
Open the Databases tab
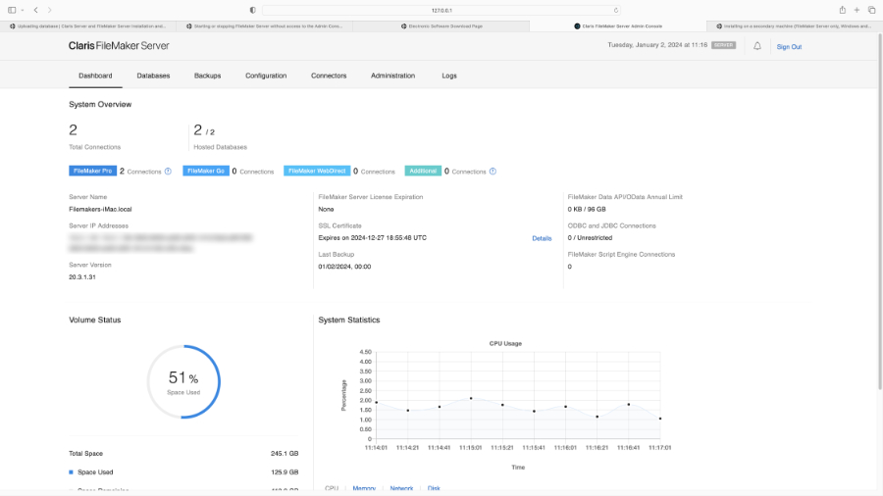[x=153, y=75]
